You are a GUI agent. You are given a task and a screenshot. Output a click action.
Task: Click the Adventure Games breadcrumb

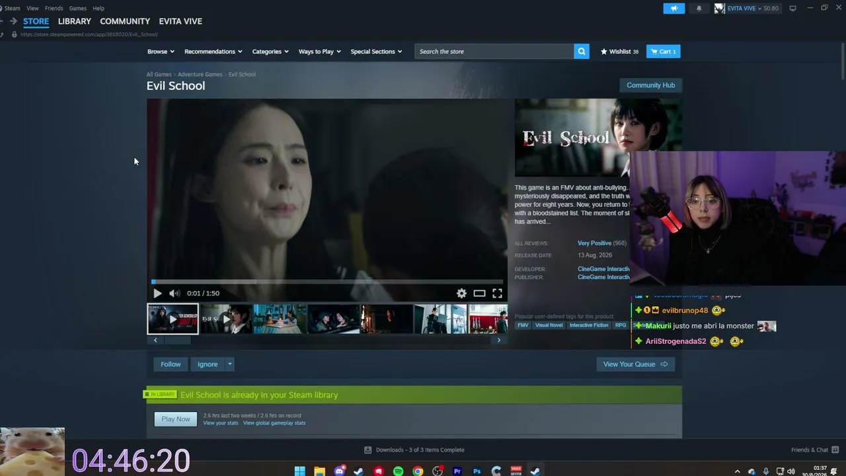coord(200,75)
